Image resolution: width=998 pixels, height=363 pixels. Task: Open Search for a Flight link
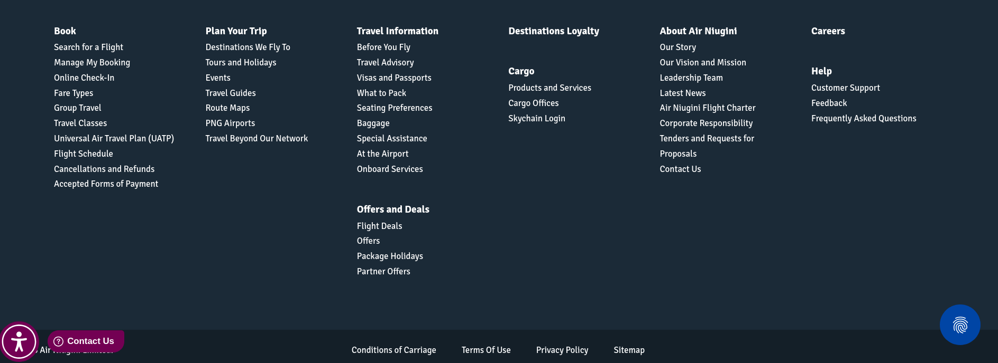point(88,47)
